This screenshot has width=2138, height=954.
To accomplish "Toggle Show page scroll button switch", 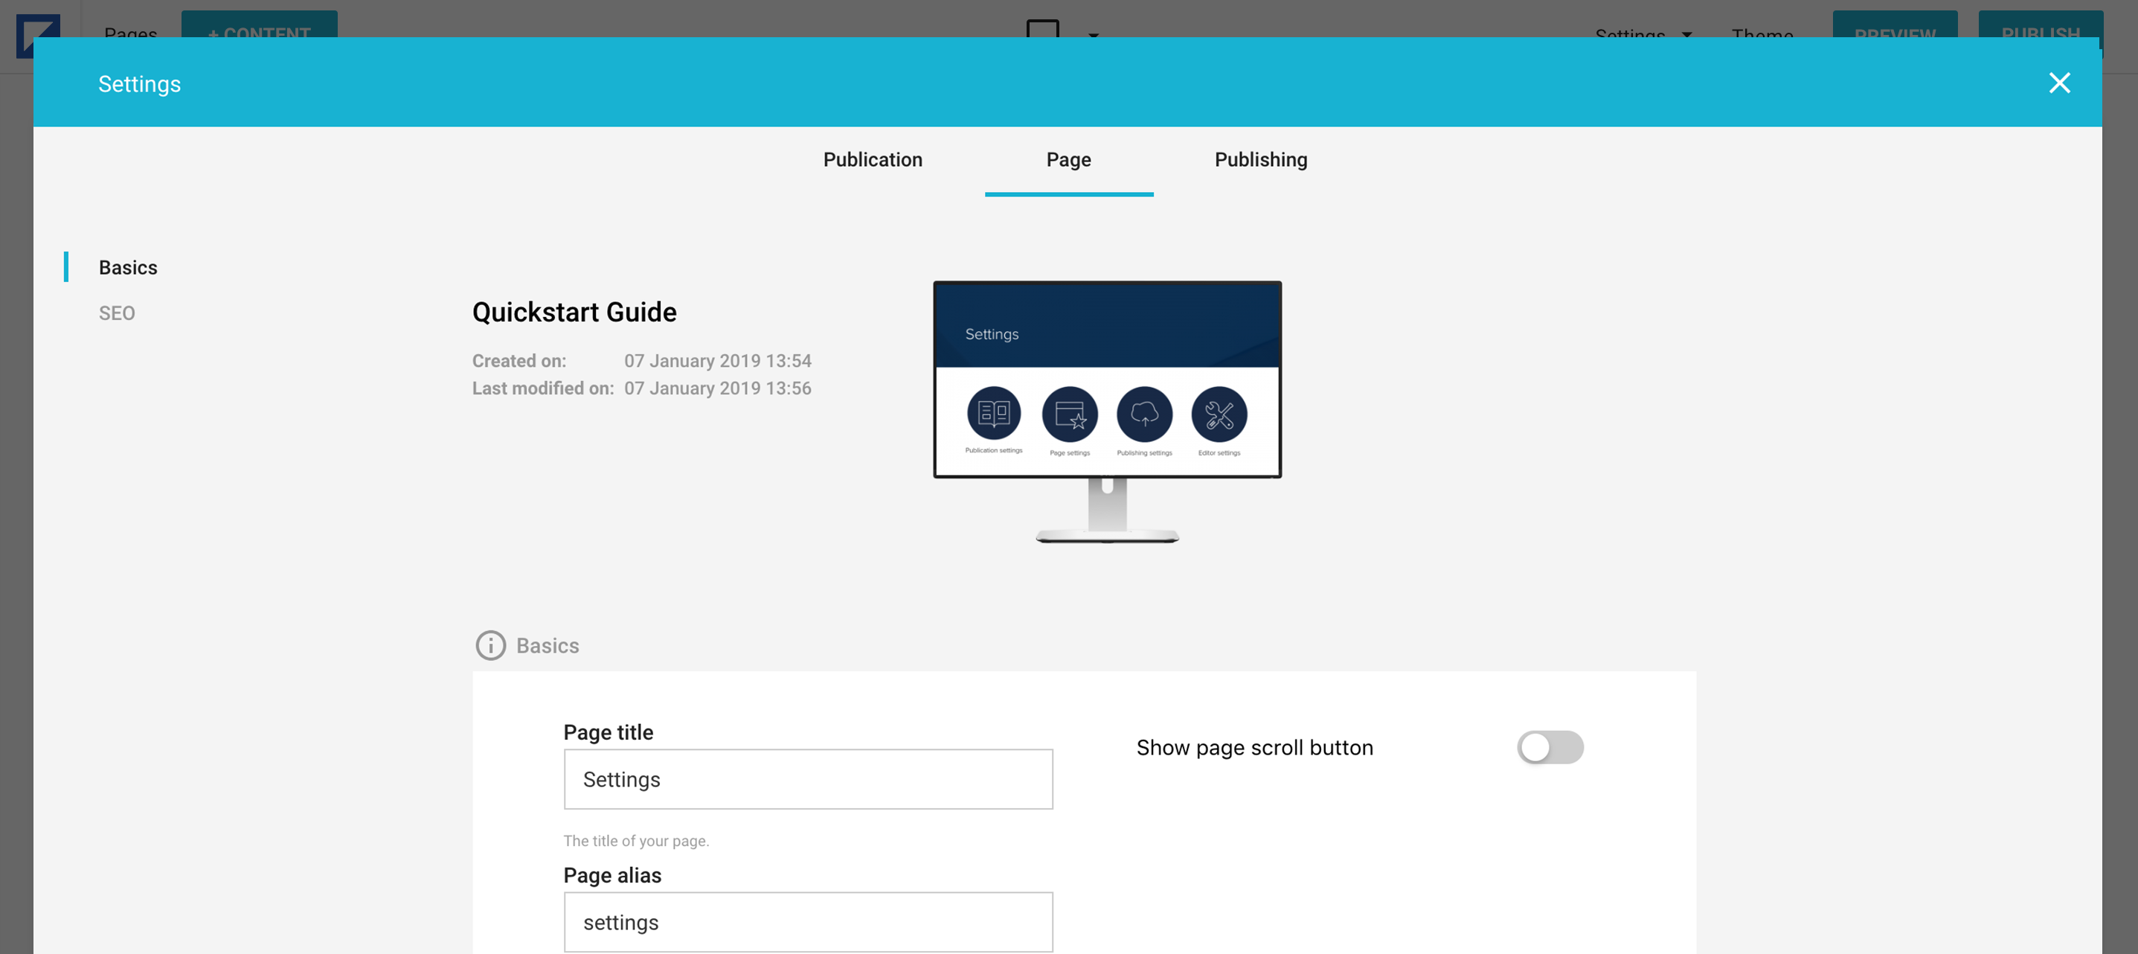I will pyautogui.click(x=1550, y=747).
